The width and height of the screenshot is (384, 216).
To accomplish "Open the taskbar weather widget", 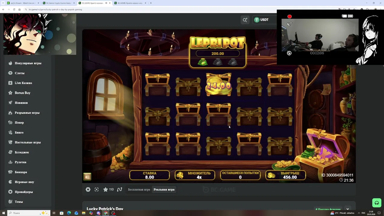I will 342,213.
